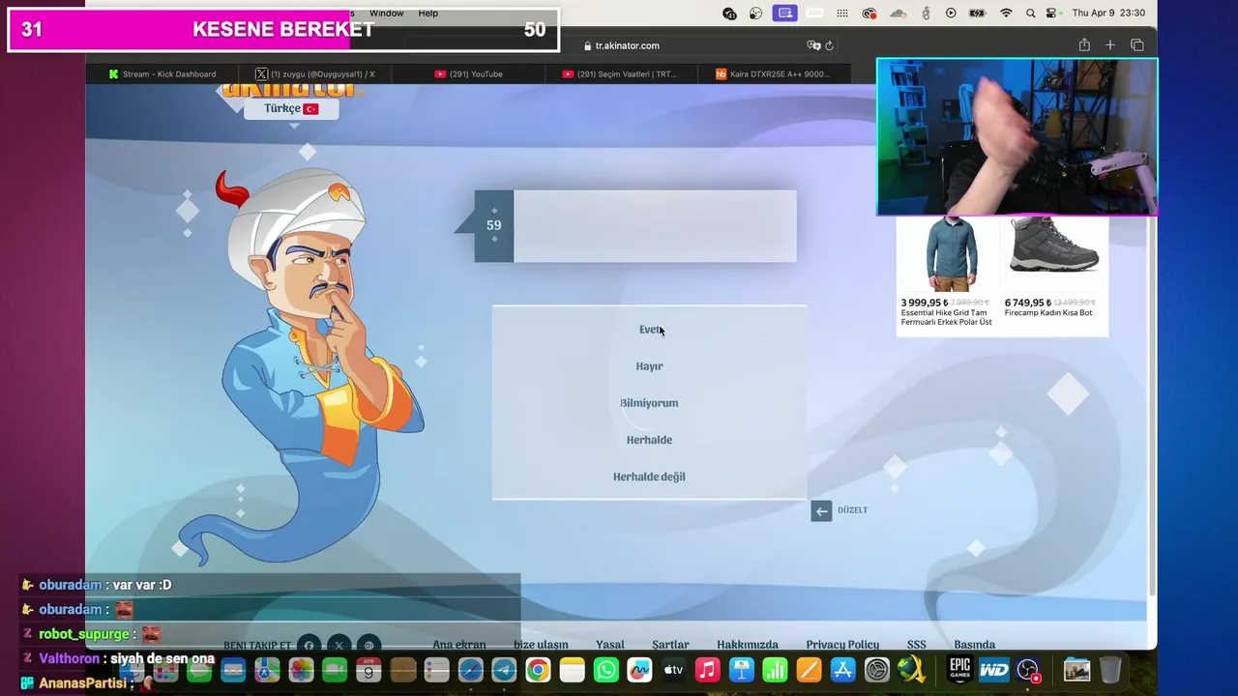The image size is (1238, 696).
Task: Open WD app in the dock
Action: click(x=993, y=670)
